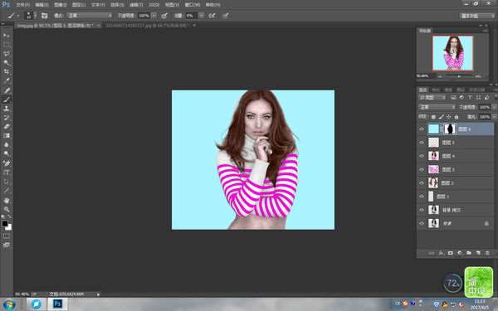Select the History Brush tool
The height and width of the screenshot is (311, 498).
(x=7, y=118)
